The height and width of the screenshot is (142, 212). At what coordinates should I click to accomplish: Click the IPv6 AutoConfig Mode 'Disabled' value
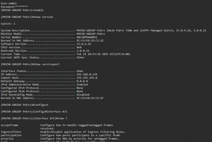83,95
